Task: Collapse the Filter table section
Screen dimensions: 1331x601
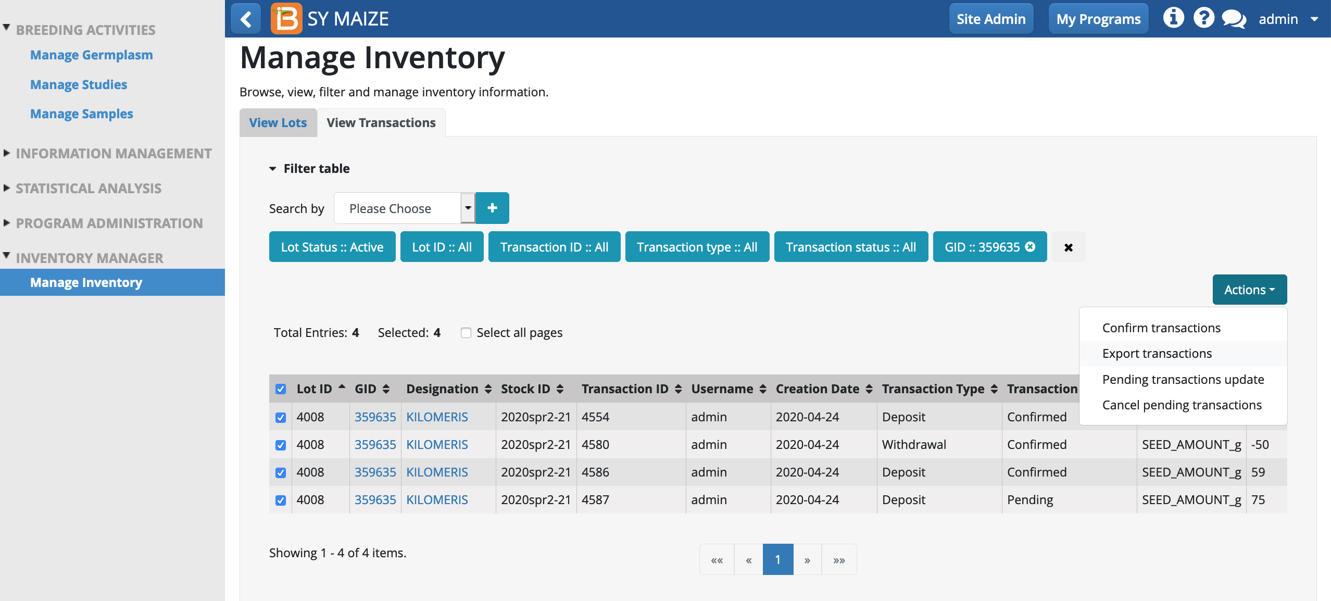Action: point(309,169)
